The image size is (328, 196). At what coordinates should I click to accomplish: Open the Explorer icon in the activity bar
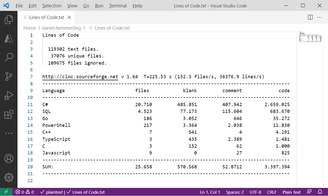(x=9, y=19)
